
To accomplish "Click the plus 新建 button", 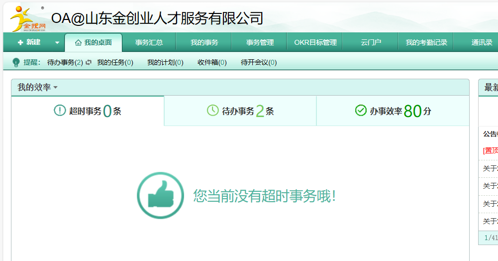I will 29,42.
